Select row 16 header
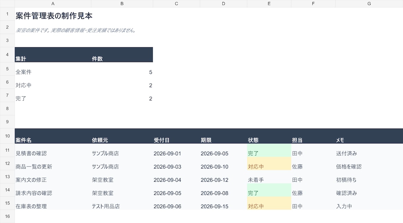The image size is (403, 223). click(x=7, y=216)
